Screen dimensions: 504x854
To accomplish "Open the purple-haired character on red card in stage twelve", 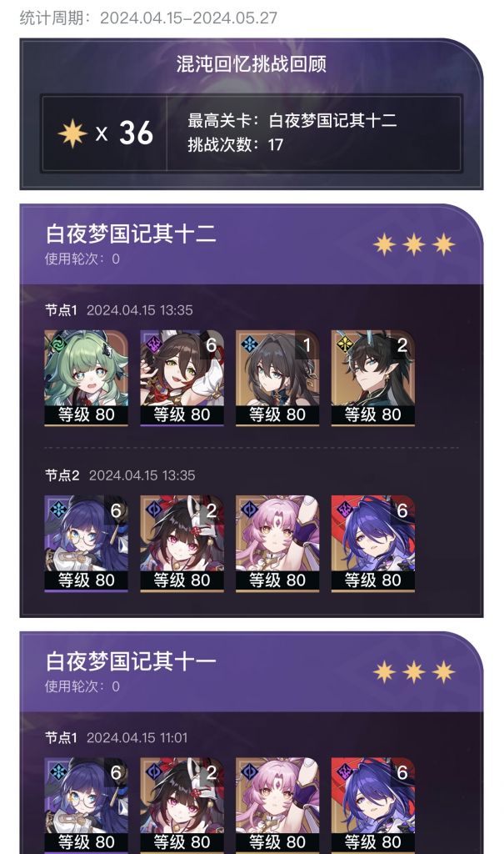I will pos(373,543).
